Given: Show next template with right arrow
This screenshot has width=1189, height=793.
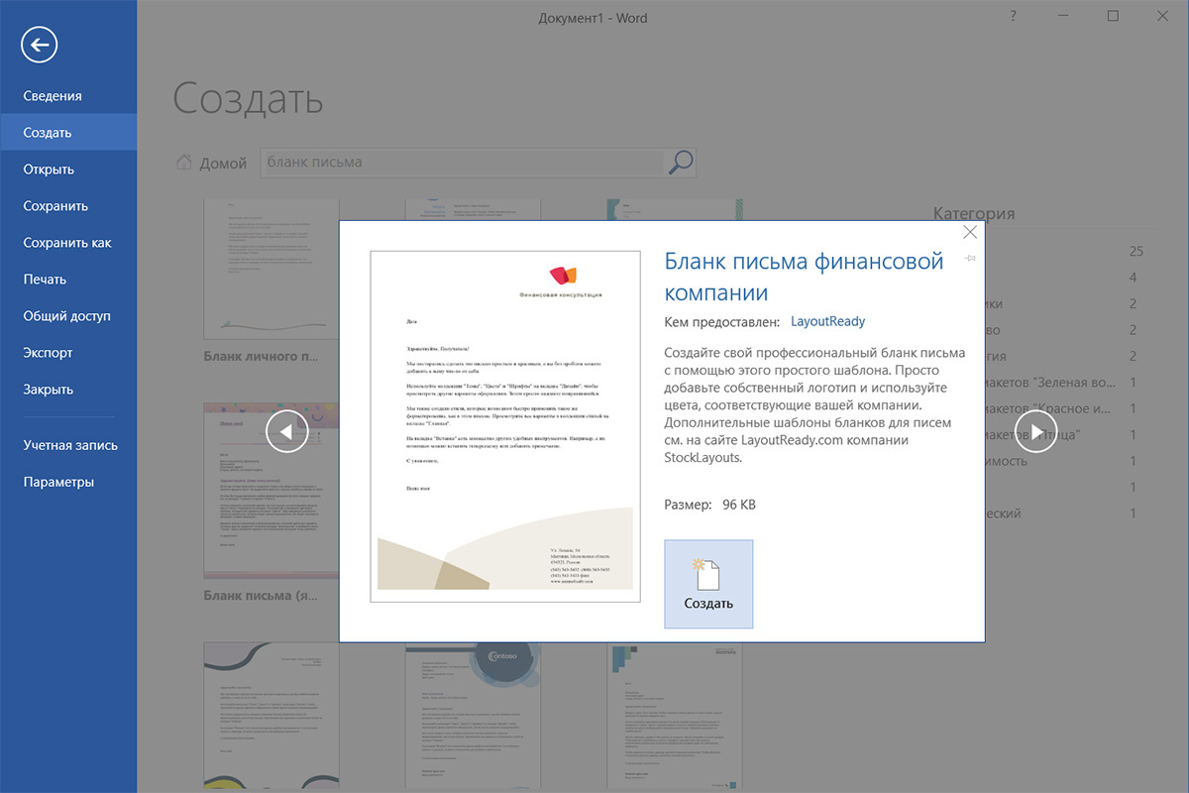Looking at the screenshot, I should pos(1036,431).
